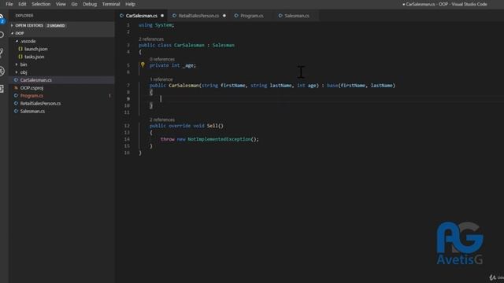Open the Edit menu
504x283 pixels.
(x=22, y=4)
